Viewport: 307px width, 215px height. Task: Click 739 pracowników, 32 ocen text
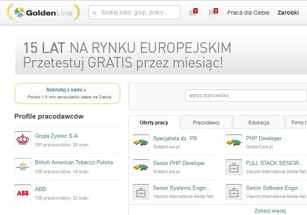(x=62, y=198)
